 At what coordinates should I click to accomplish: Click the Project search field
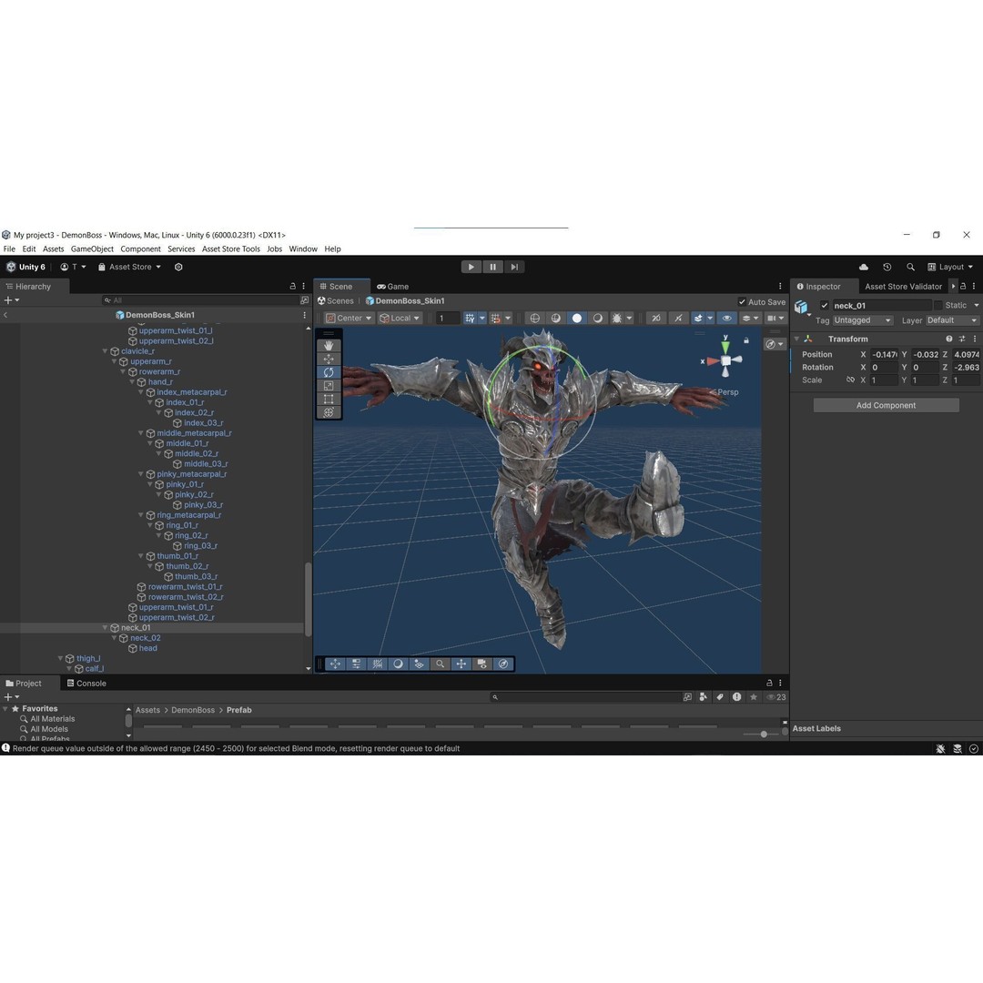pyautogui.click(x=586, y=697)
